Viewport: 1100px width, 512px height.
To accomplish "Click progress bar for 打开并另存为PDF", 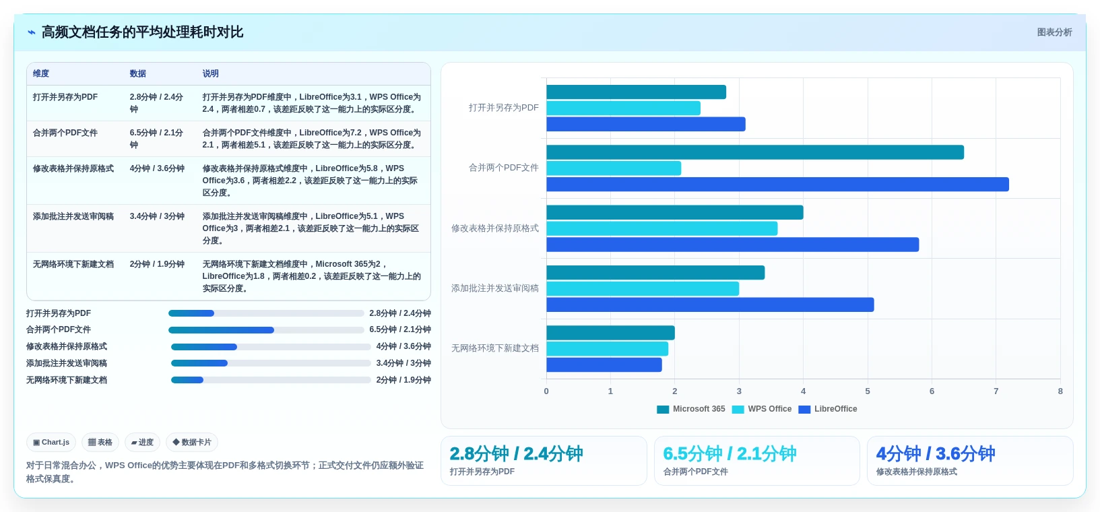I will tap(266, 313).
